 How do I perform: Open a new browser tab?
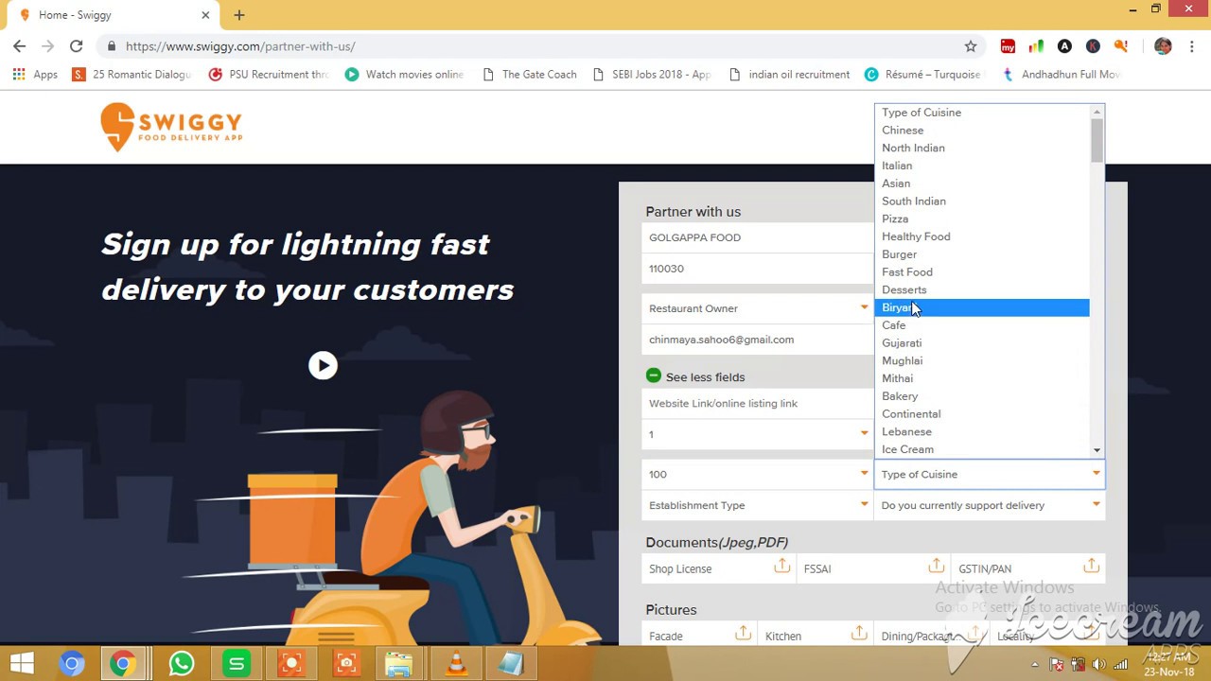(x=239, y=15)
